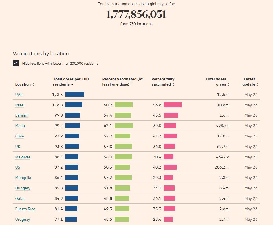The image size is (273, 225).
Task: Select Maldives in the table
Action: pyautogui.click(x=23, y=157)
